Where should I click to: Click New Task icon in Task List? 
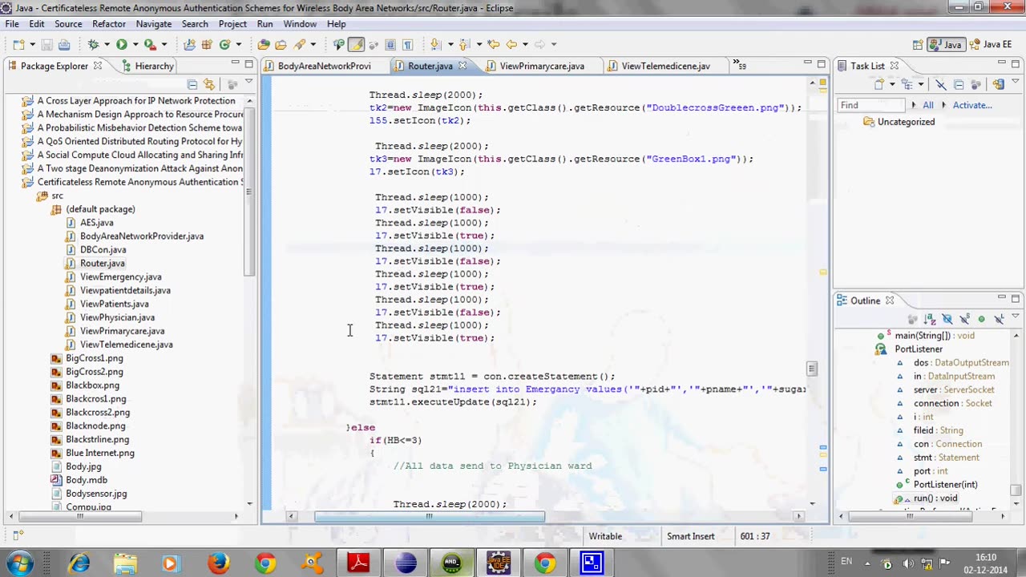[x=879, y=84]
